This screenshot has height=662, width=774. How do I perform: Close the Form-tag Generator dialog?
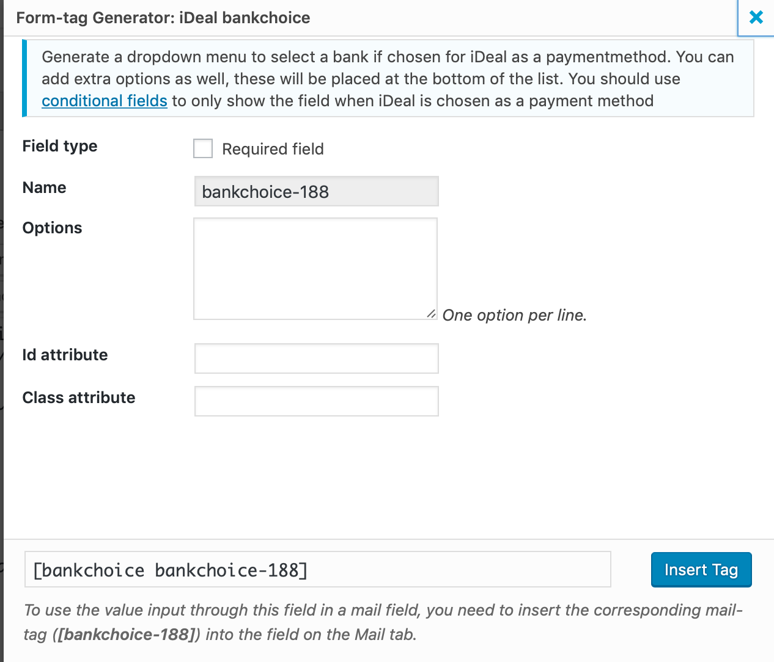pyautogui.click(x=756, y=18)
